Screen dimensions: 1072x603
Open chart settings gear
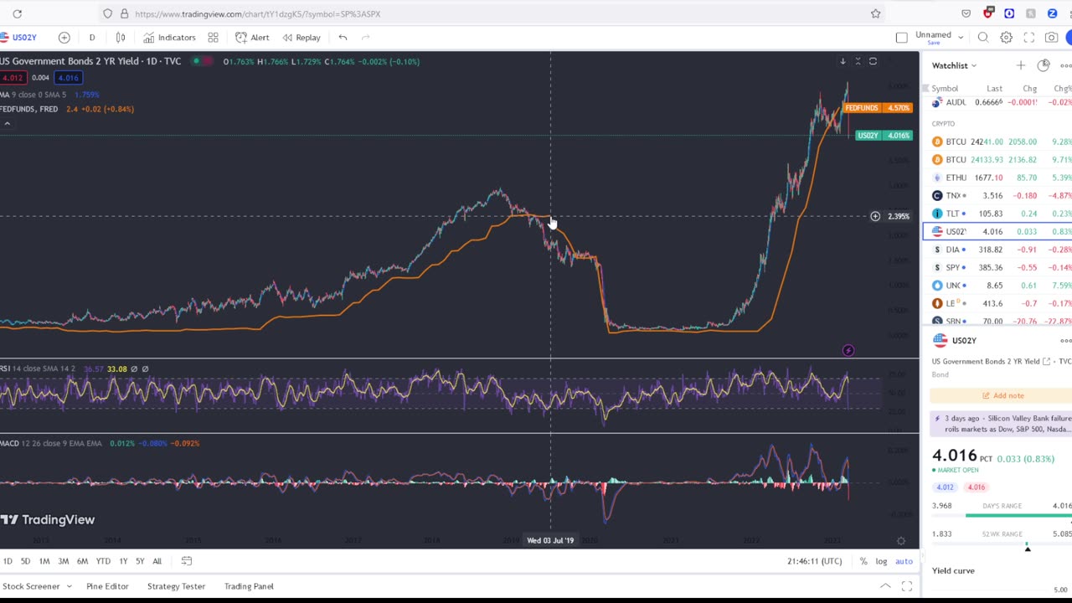click(x=1006, y=38)
